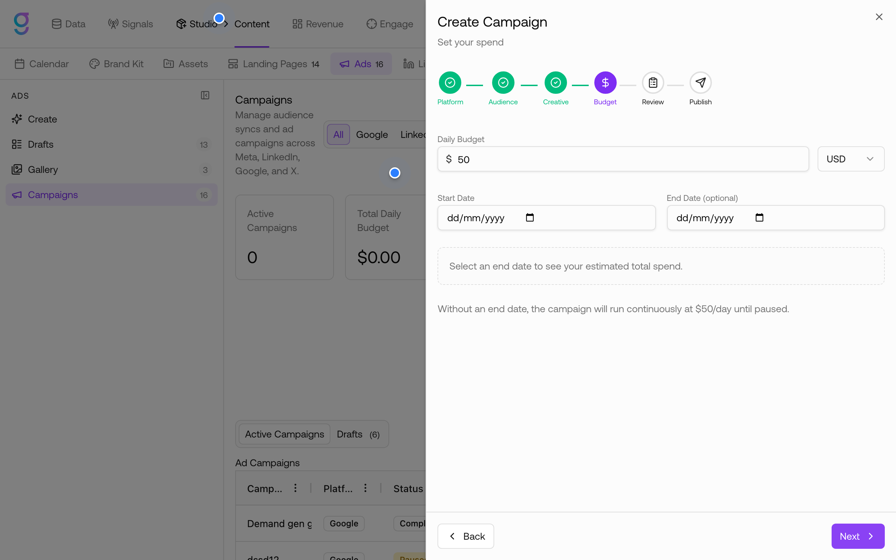Select the Budget dollar step icon

605,83
